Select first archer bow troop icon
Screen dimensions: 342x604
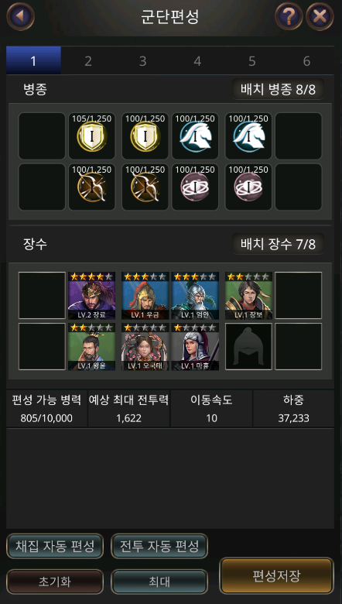tap(91, 187)
